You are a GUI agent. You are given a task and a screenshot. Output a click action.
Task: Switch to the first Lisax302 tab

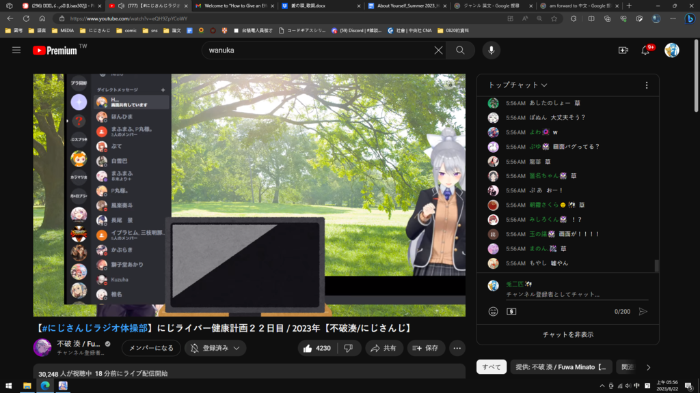(x=61, y=5)
